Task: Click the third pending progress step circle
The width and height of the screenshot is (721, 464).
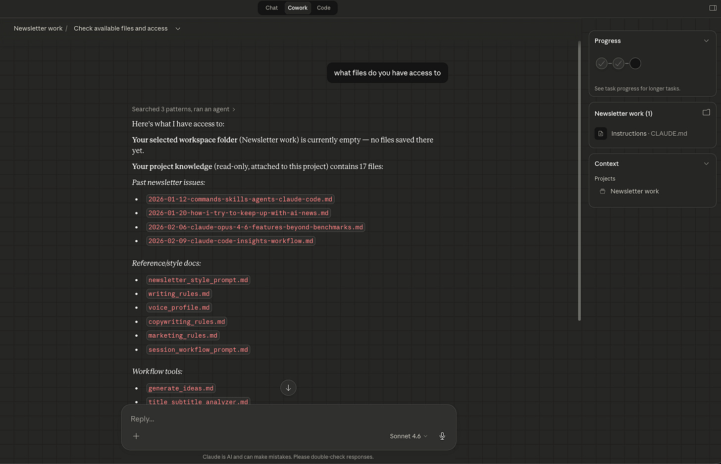Action: click(635, 63)
